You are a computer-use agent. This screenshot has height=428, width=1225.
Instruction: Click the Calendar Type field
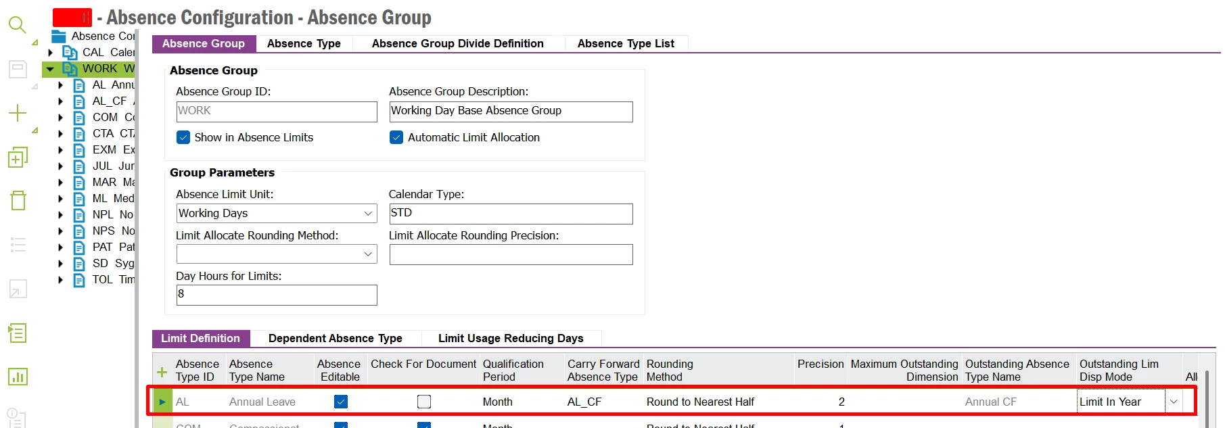[511, 214]
